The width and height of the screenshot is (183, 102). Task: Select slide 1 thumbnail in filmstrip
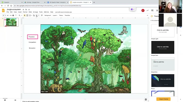[11, 22]
